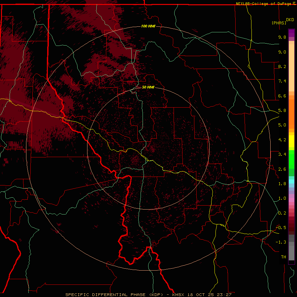Image resolution: width=297 pixels, height=297 pixels.
Task: Click the 6.6 value on the color scale
Action: click(282, 96)
